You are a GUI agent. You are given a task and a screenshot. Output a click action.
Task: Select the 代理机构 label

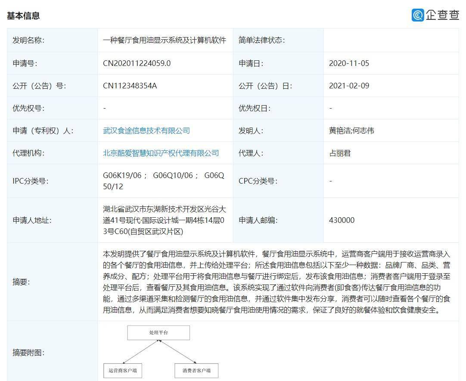(28, 153)
